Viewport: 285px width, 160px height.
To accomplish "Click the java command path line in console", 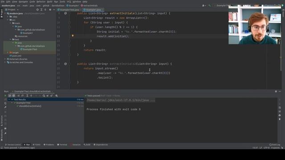I will (121, 100).
